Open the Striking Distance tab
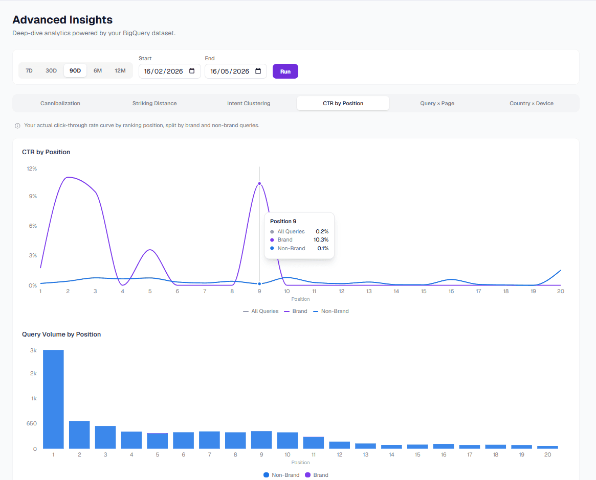 [154, 103]
